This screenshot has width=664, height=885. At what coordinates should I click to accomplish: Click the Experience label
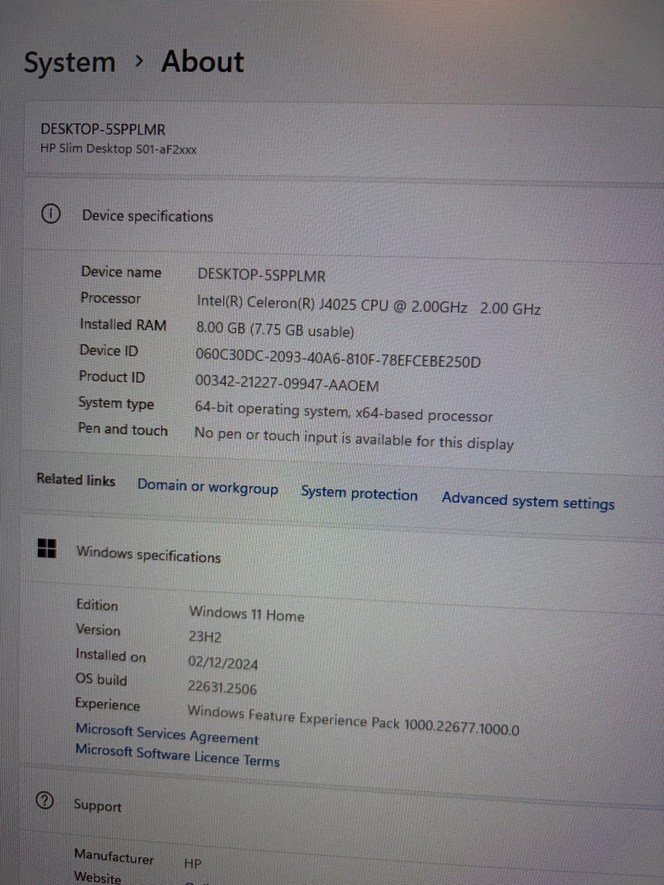click(x=108, y=705)
